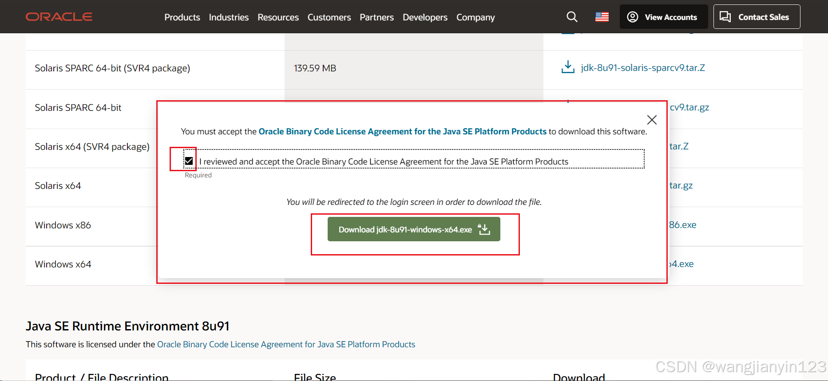The width and height of the screenshot is (828, 381).
Task: Open the search magnifier icon
Action: [x=572, y=17]
